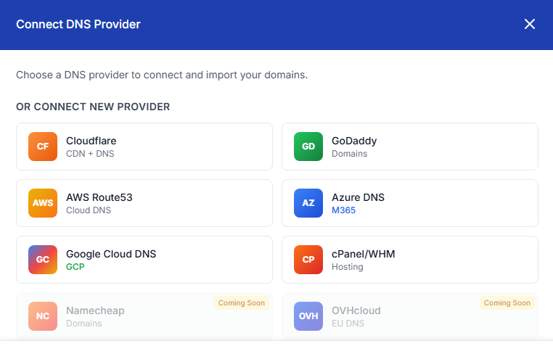Click the AWS Route53 logo icon

(43, 203)
